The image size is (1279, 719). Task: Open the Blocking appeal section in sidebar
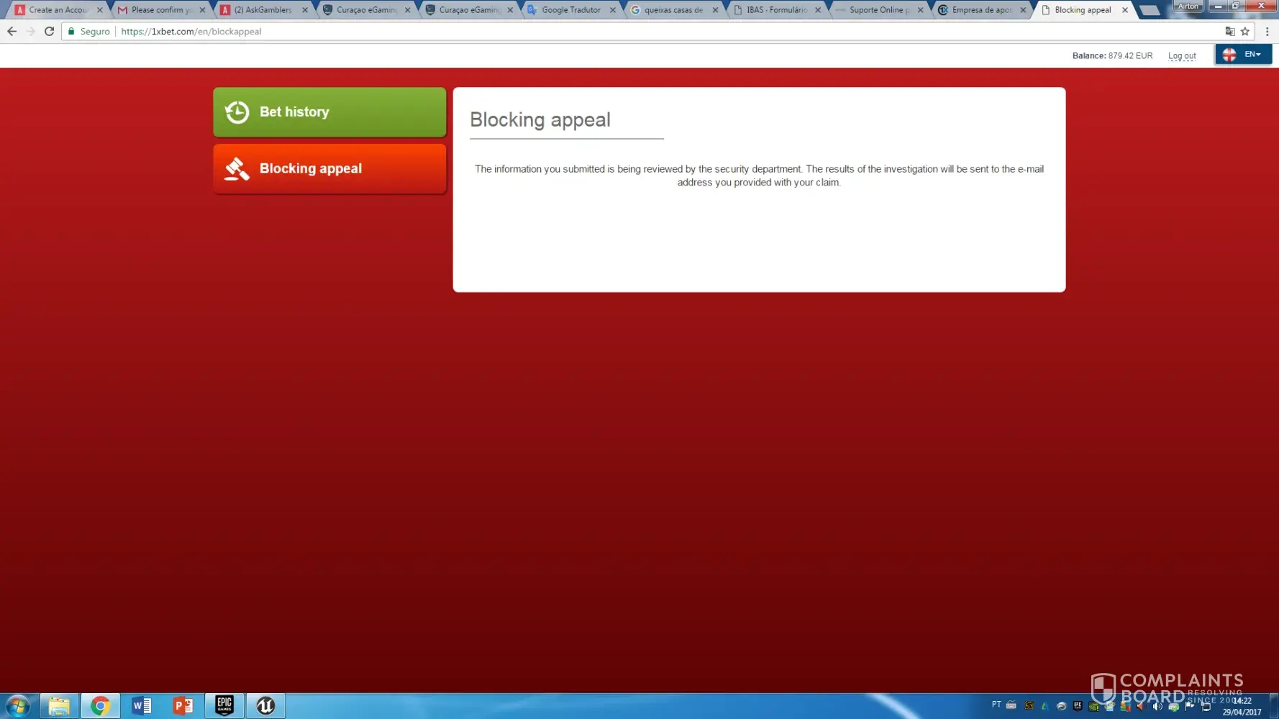pyautogui.click(x=329, y=169)
